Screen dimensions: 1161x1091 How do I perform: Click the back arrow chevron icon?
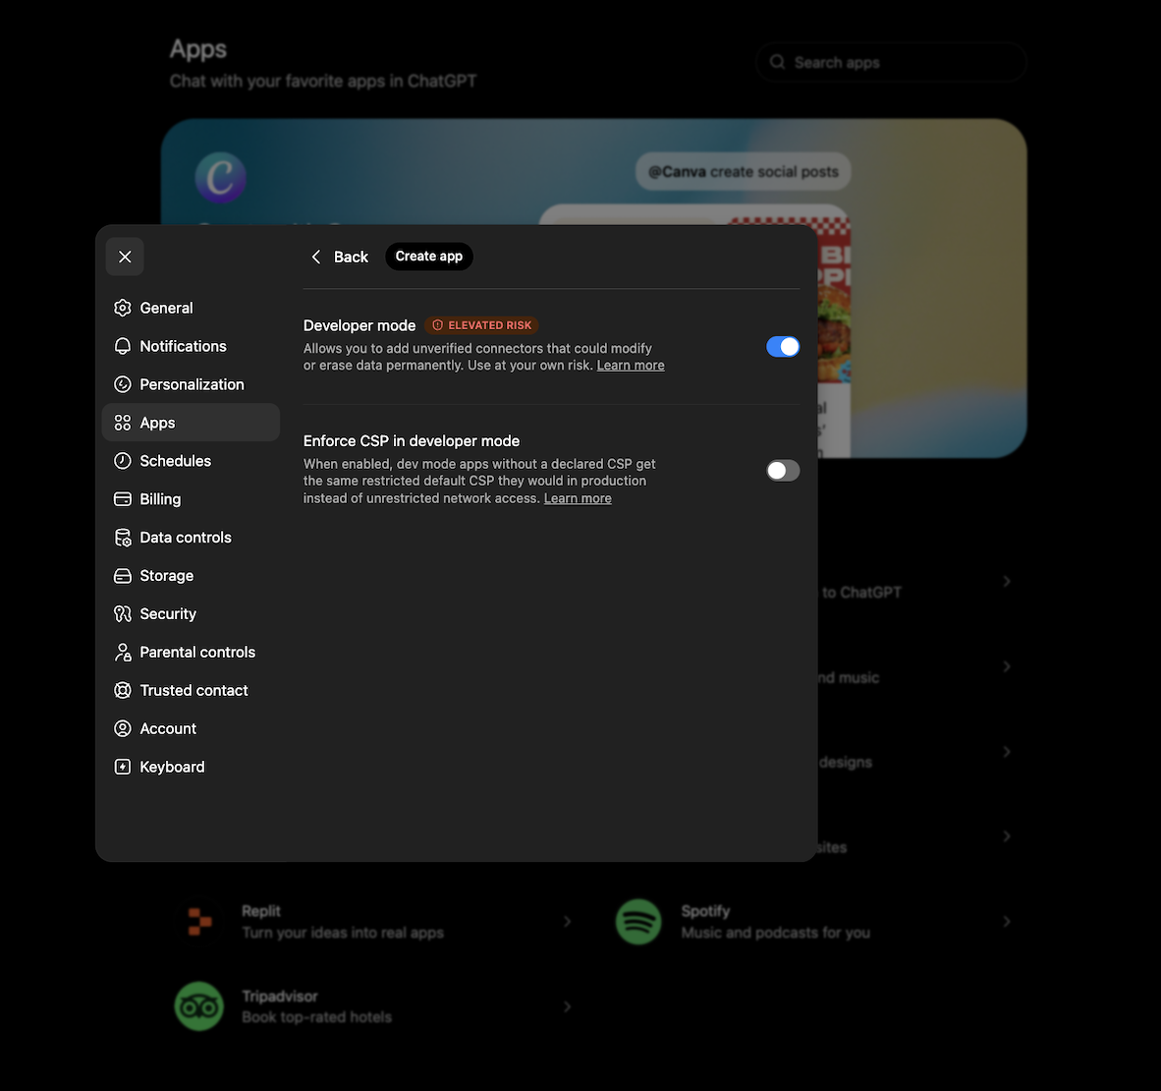coord(316,257)
